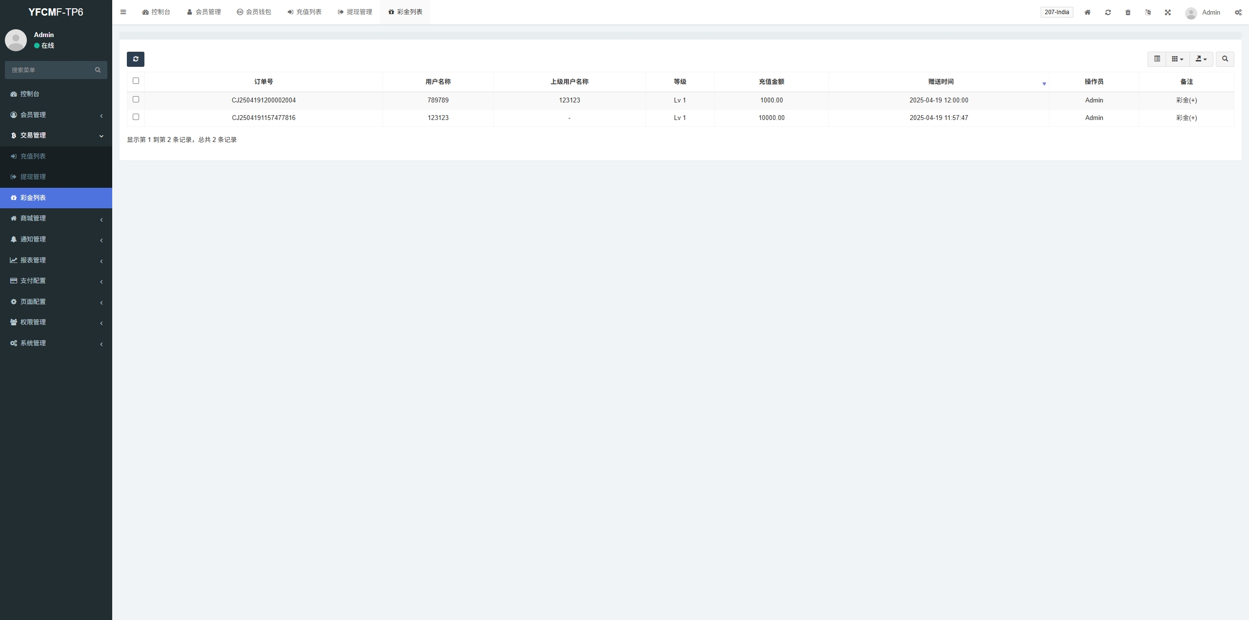1249x620 pixels.
Task: Select the row for order CJ2504191200002004
Action: point(136,100)
